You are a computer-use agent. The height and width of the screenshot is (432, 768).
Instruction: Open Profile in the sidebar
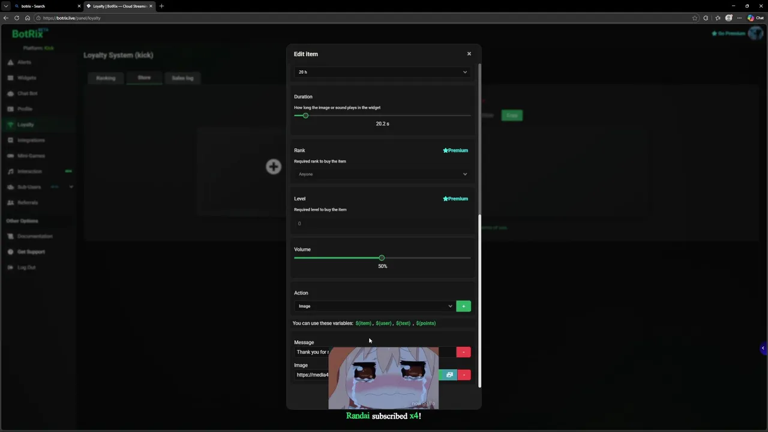click(25, 109)
